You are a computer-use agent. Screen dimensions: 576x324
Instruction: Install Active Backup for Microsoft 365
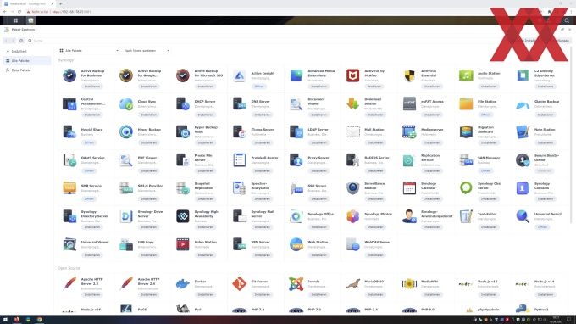coord(205,87)
